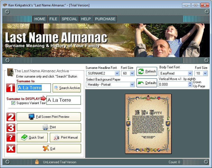Image resolution: width=212 pixels, height=168 pixels.
Task: Click the red X exit icon
Action: pos(11,148)
